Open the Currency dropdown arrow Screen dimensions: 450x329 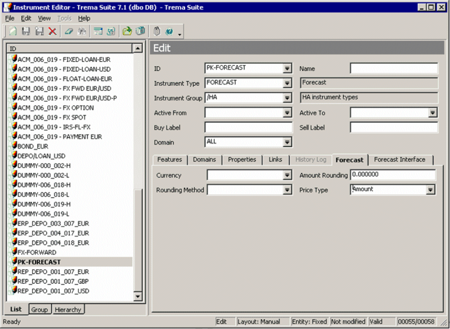[287, 175]
